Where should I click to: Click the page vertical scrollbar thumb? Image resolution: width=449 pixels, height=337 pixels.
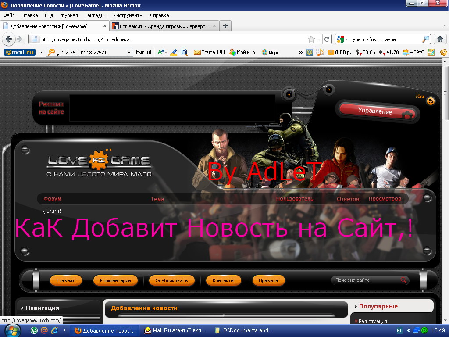[x=445, y=93]
